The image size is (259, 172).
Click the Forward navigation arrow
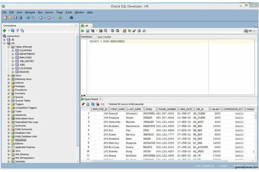pos(49,18)
